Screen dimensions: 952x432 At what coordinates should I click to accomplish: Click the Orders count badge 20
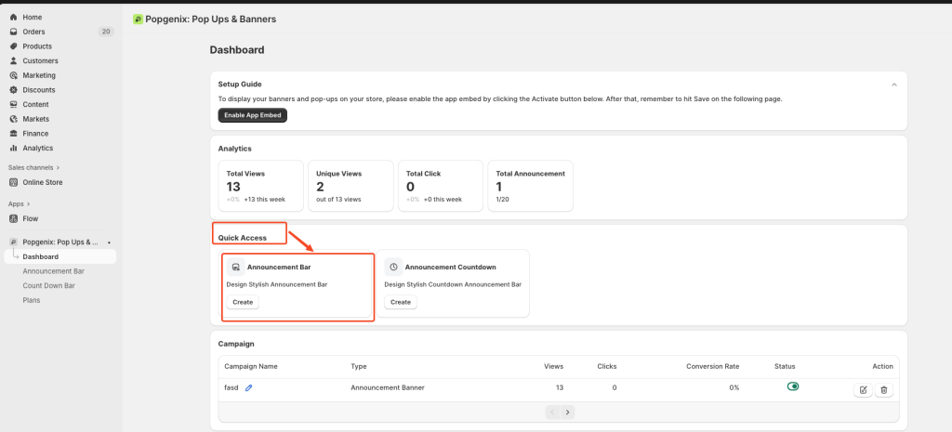coord(106,32)
